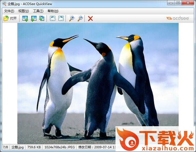Go to the next image
The height and width of the screenshot is (152, 196).
tap(34, 18)
